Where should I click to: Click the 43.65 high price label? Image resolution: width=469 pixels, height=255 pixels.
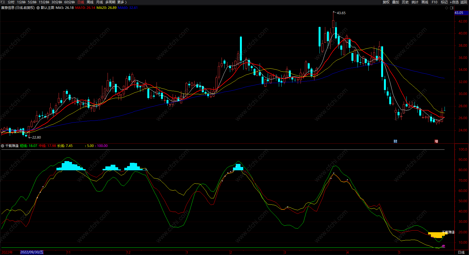(341, 13)
